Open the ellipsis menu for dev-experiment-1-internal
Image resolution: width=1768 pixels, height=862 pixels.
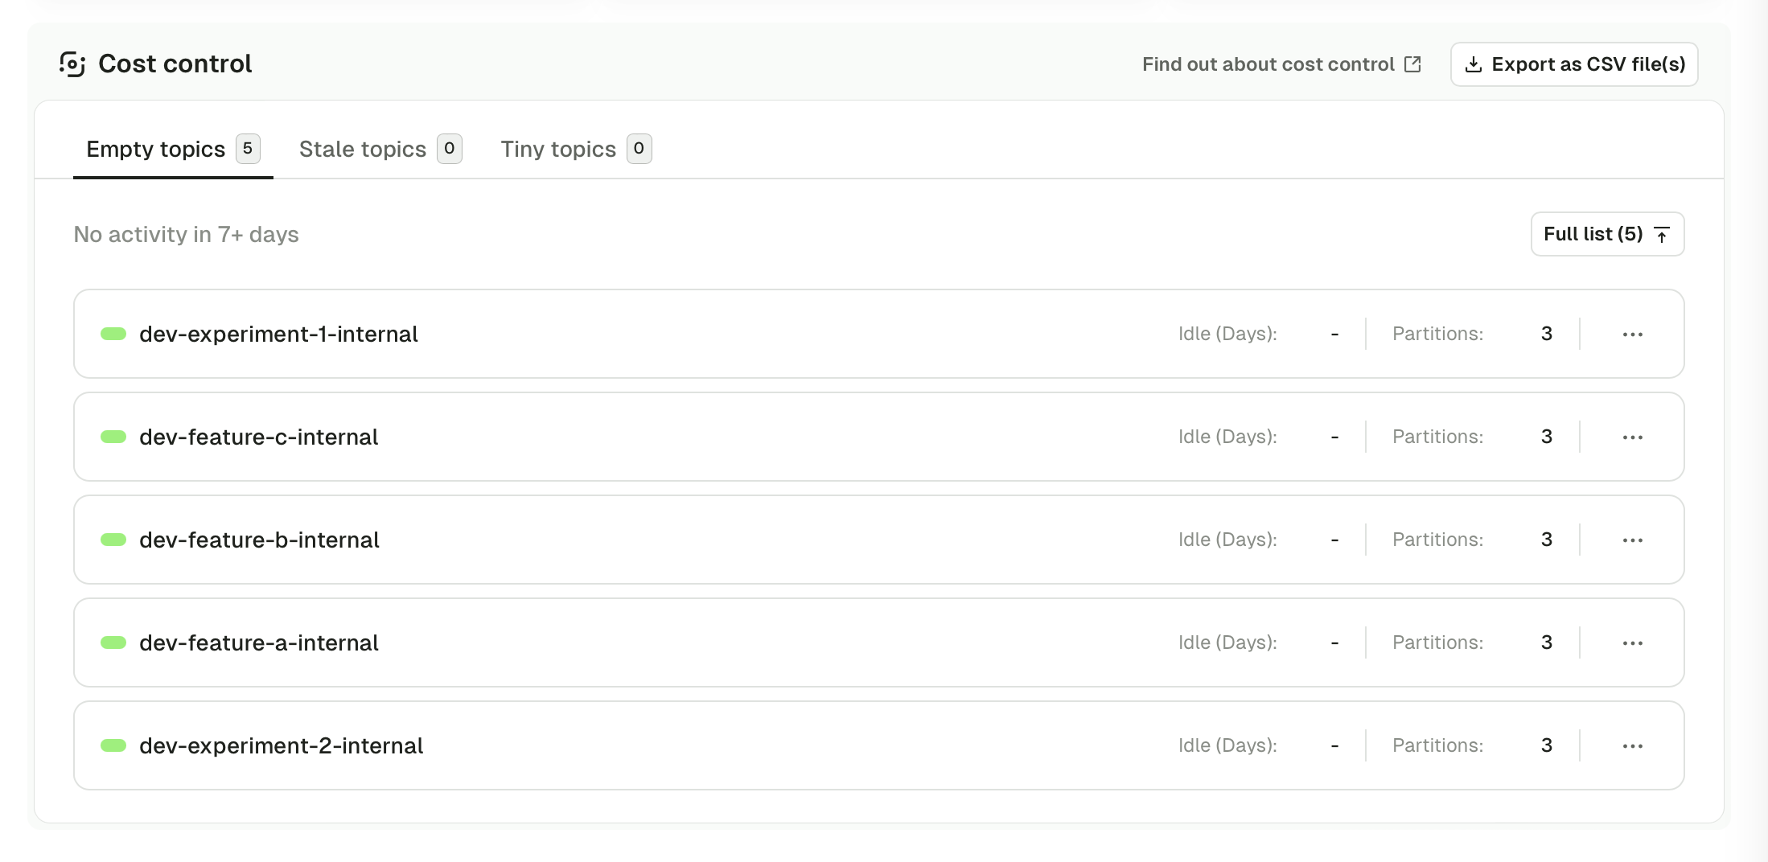point(1633,334)
